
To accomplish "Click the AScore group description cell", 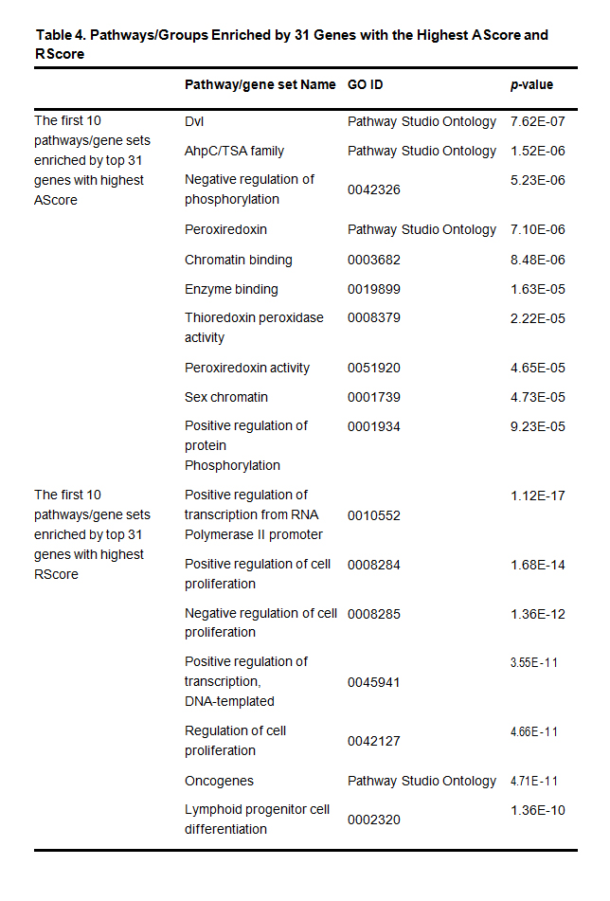I will tap(89, 160).
